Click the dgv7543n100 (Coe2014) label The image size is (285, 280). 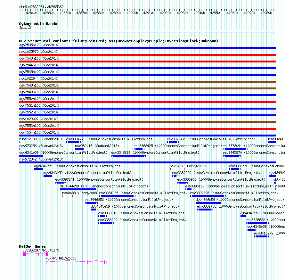click(39, 58)
